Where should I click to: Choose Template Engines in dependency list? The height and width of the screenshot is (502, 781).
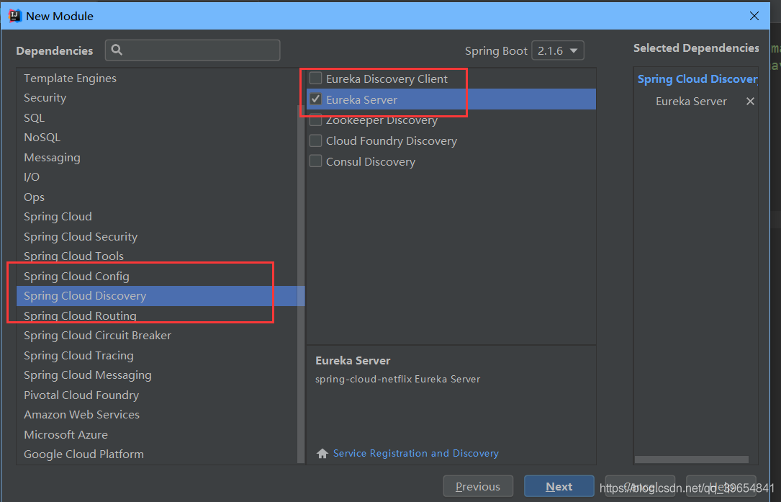point(70,79)
